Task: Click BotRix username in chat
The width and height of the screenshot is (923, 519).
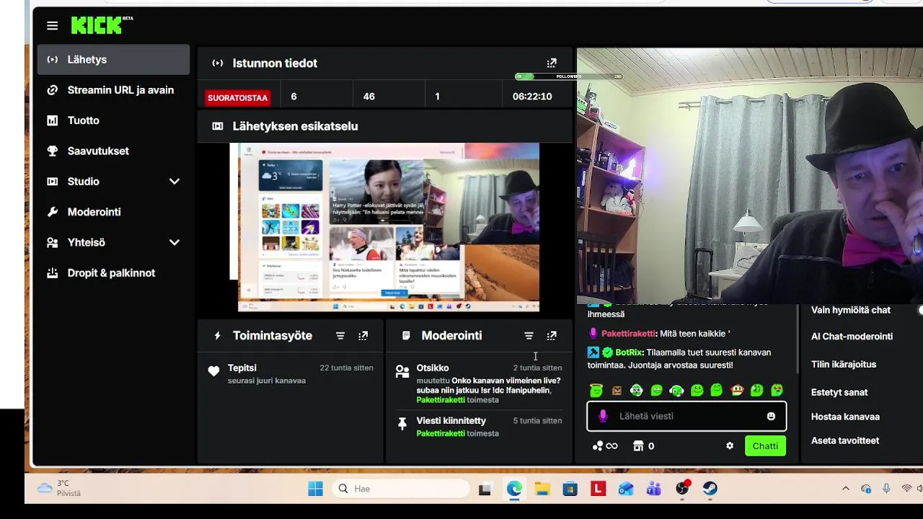Action: [630, 352]
